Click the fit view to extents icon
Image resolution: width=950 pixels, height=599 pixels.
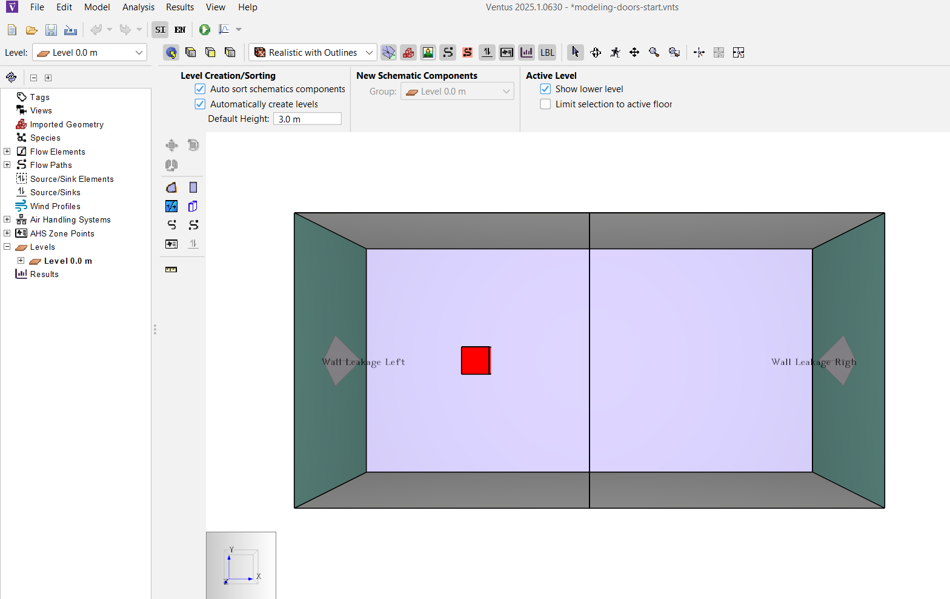click(x=739, y=53)
